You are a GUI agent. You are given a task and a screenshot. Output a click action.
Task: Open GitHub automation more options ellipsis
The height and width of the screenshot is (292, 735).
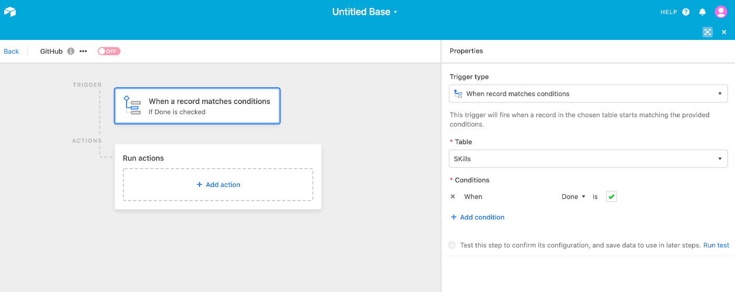[x=83, y=51]
